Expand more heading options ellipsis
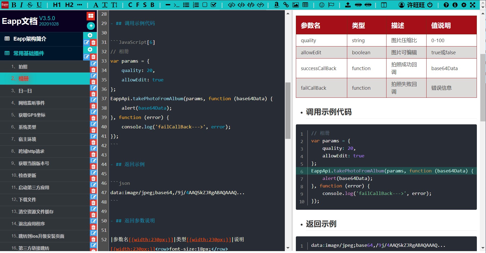Screen dimensions: 486x253 (79, 5)
